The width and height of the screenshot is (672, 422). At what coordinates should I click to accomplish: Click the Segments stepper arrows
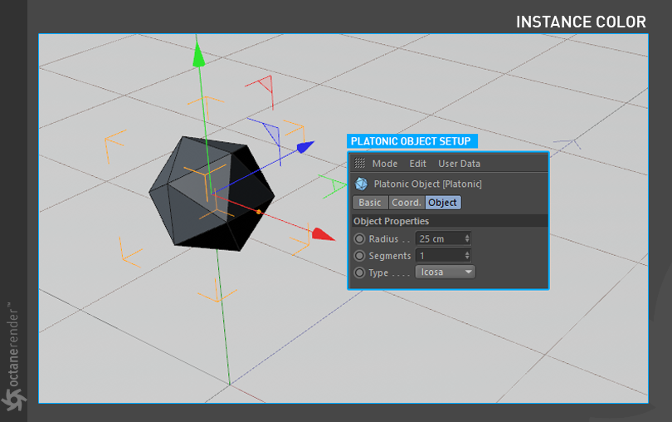pyautogui.click(x=467, y=256)
